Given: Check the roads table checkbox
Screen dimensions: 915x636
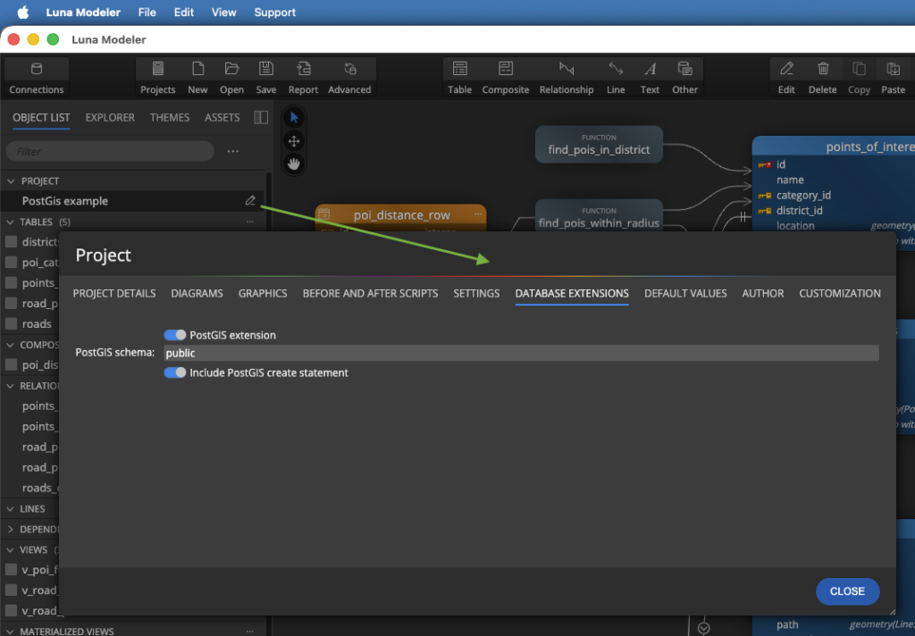Looking at the screenshot, I should coord(10,323).
